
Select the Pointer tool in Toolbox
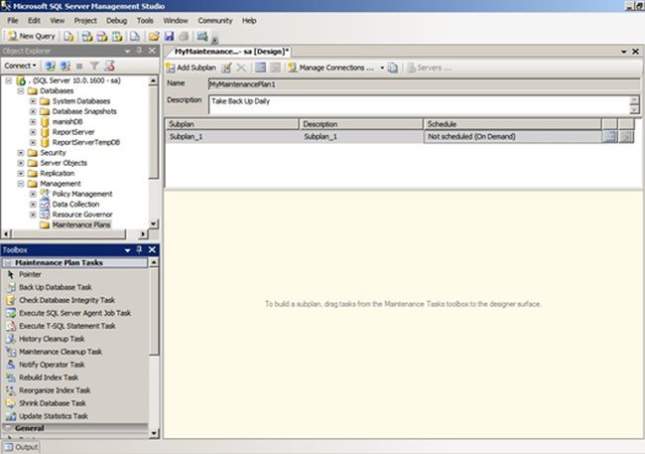(30, 274)
